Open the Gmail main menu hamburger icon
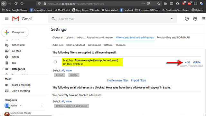Image resolution: width=206 pixels, height=116 pixels. (x=7, y=19)
